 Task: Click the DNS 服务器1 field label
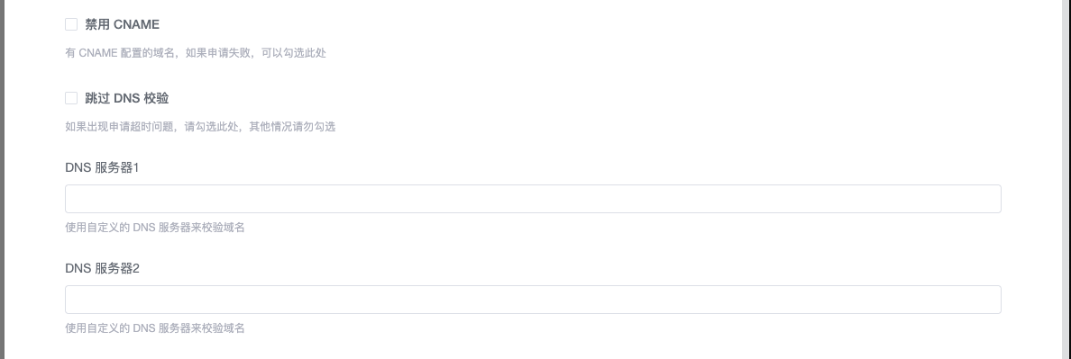tap(103, 167)
